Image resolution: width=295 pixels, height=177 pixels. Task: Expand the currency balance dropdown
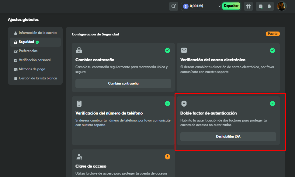pos(220,6)
